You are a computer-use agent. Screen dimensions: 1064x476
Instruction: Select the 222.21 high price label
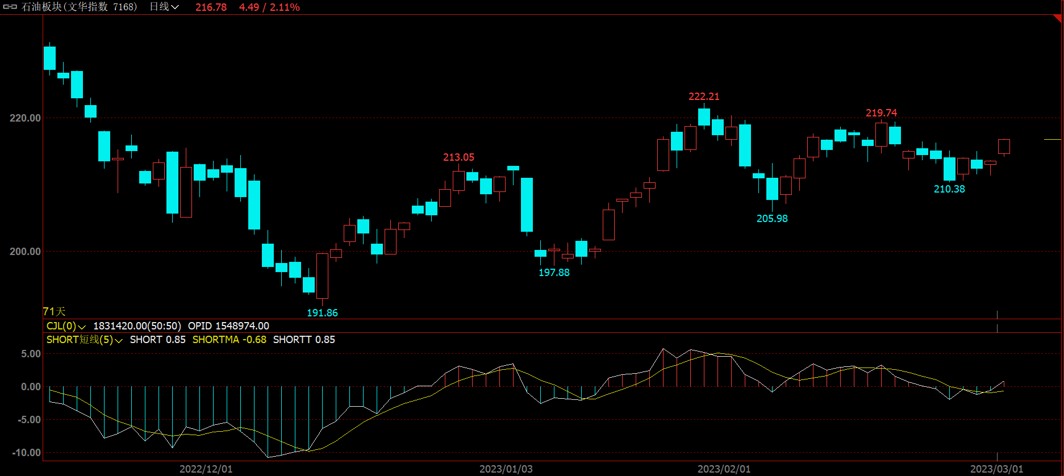[x=704, y=97]
